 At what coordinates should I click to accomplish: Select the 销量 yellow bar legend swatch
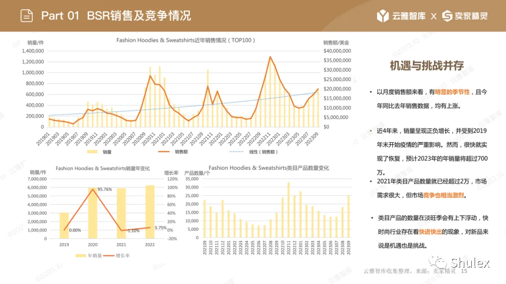(x=92, y=152)
